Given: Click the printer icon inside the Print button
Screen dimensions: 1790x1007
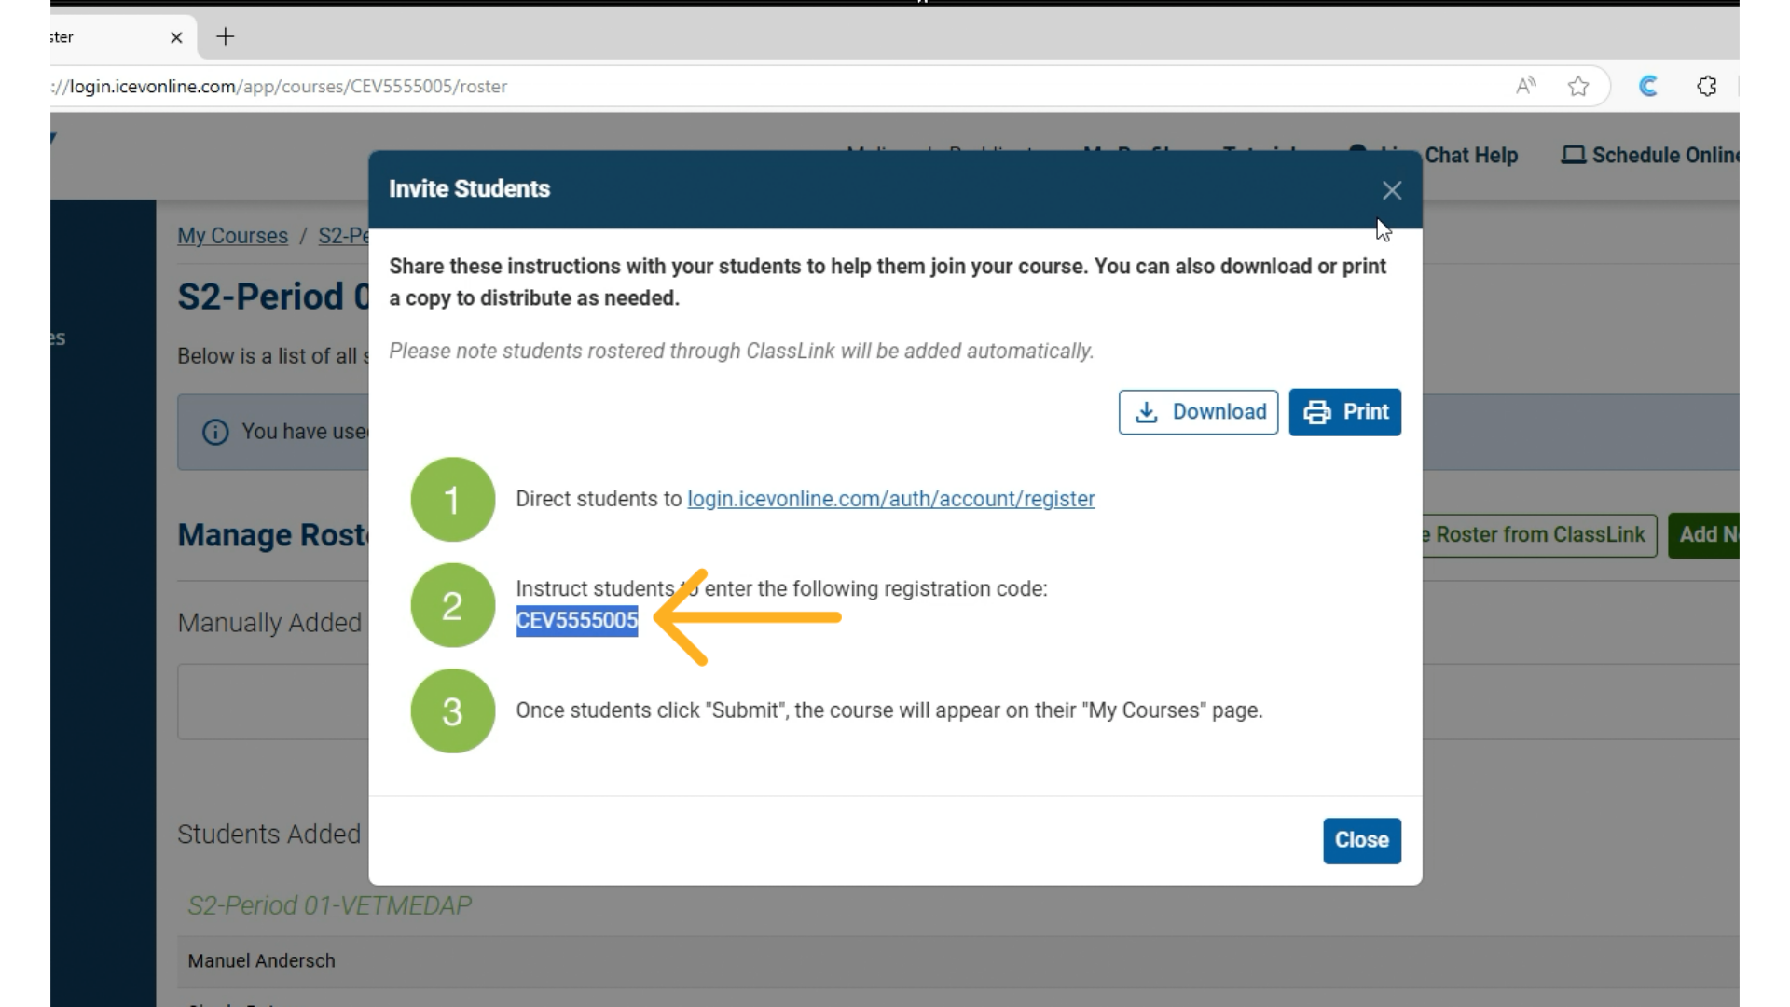Looking at the screenshot, I should point(1316,412).
